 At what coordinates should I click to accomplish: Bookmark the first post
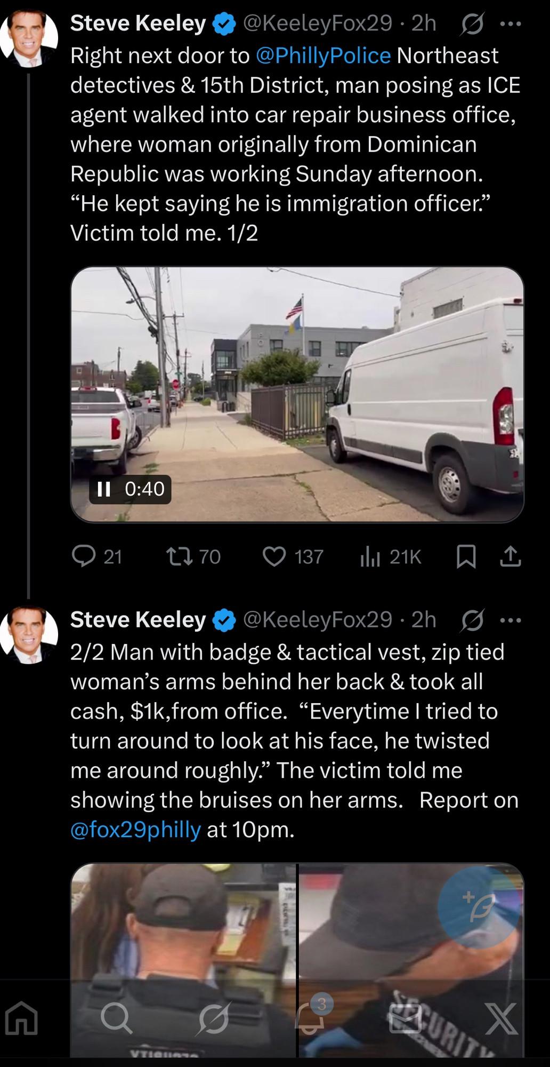(466, 557)
